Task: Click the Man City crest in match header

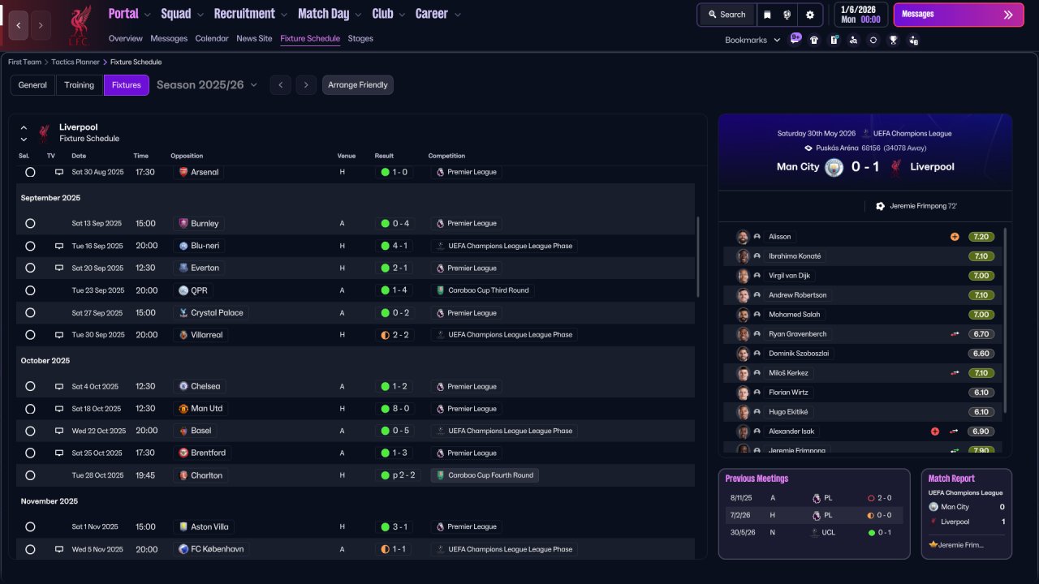Action: click(834, 167)
